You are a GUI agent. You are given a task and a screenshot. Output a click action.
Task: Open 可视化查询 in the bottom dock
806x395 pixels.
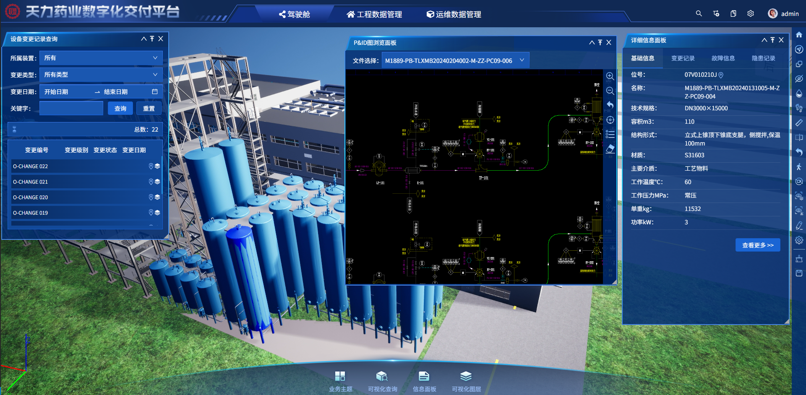pos(382,381)
